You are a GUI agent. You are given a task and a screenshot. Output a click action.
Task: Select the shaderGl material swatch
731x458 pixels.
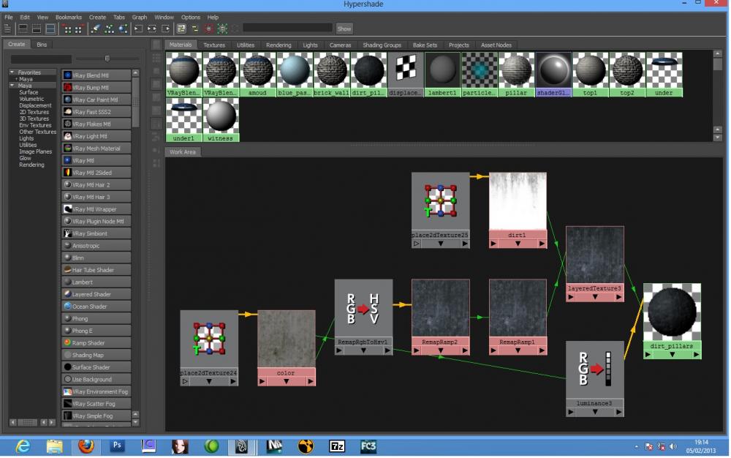(553, 74)
